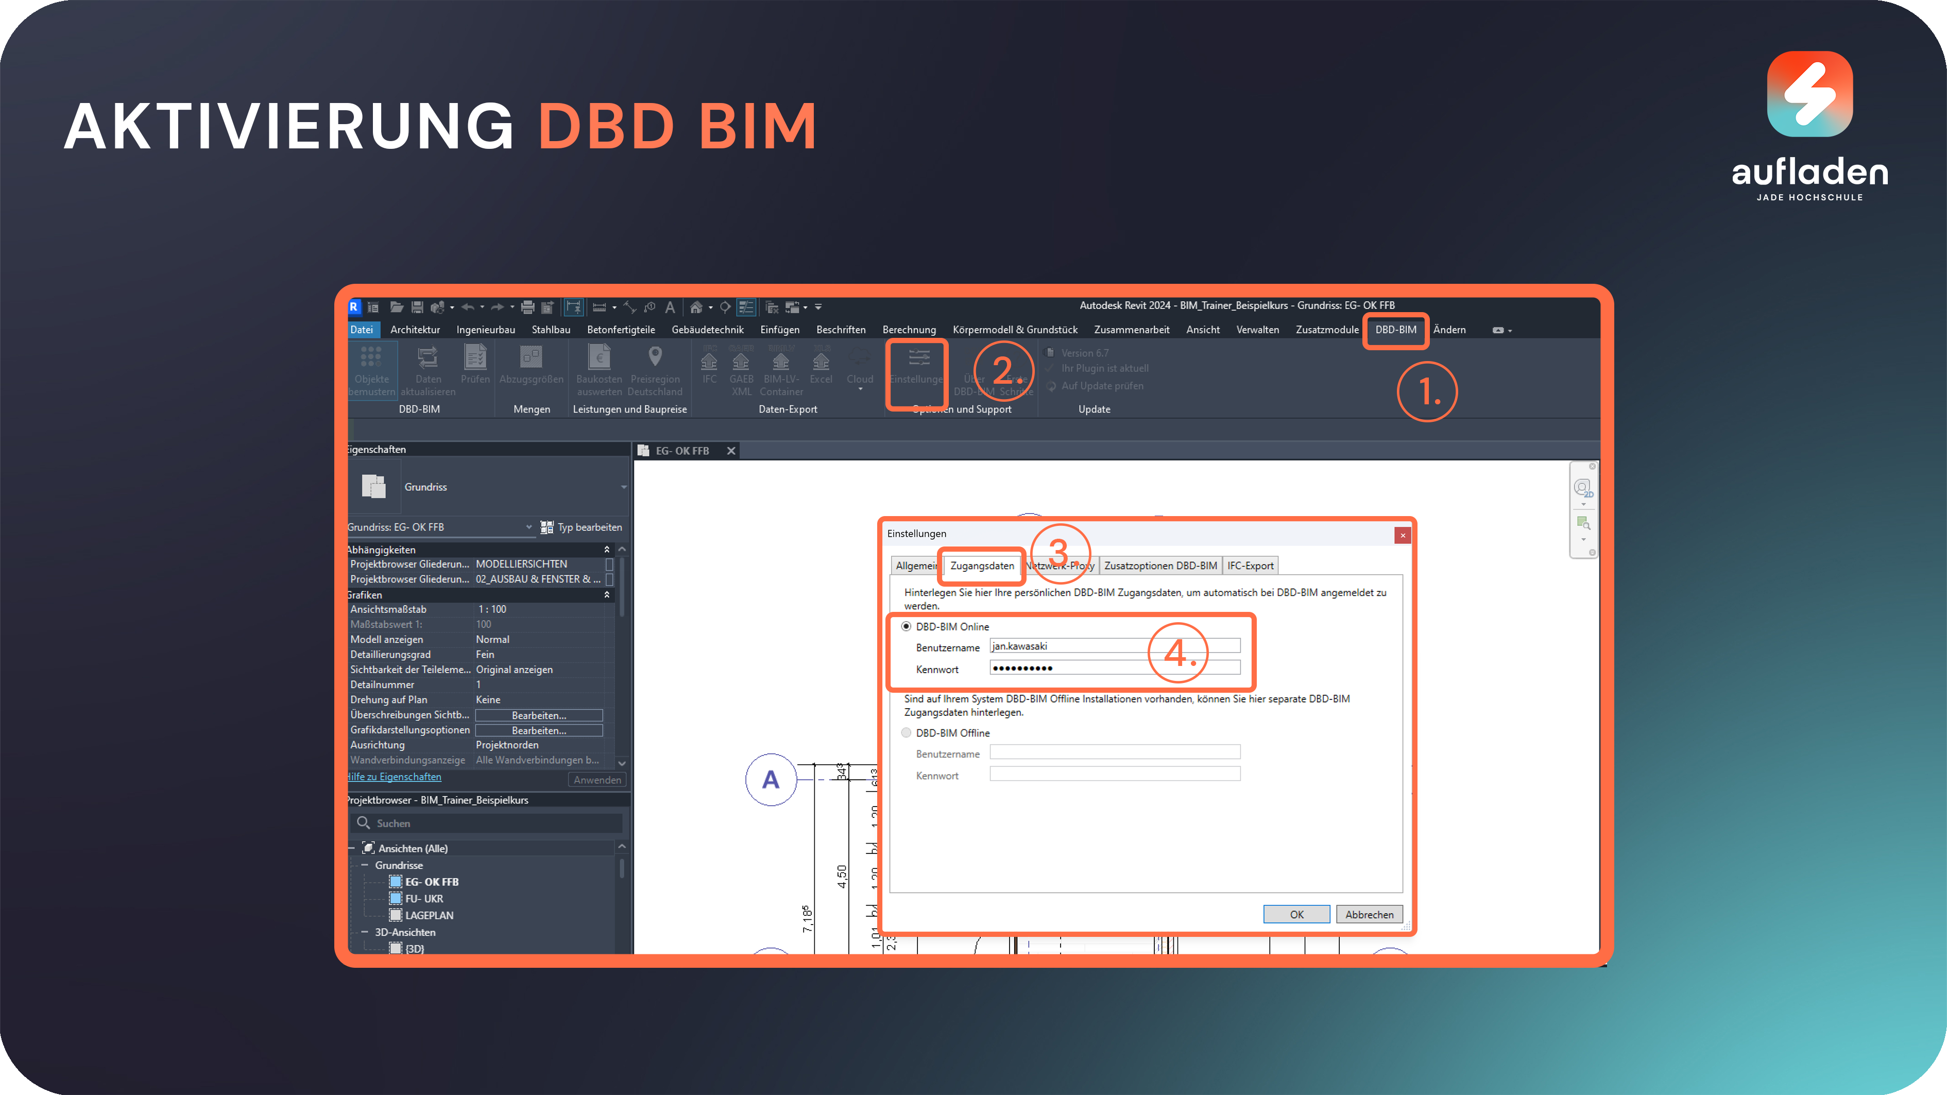Viewport: 1947px width, 1095px height.
Task: Open the Datei menu
Action: (362, 330)
